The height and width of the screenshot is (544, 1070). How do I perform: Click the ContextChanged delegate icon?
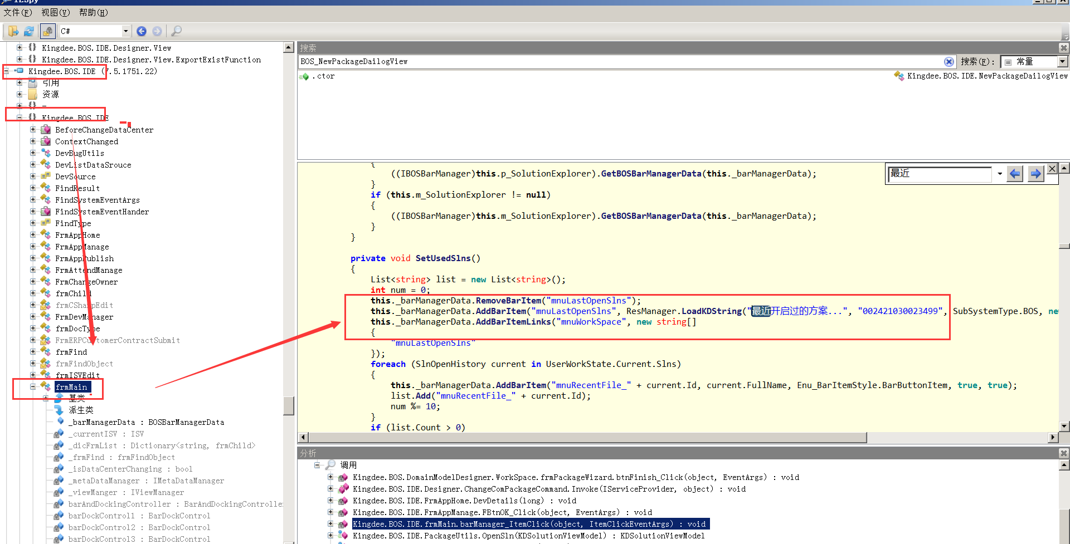coord(46,141)
